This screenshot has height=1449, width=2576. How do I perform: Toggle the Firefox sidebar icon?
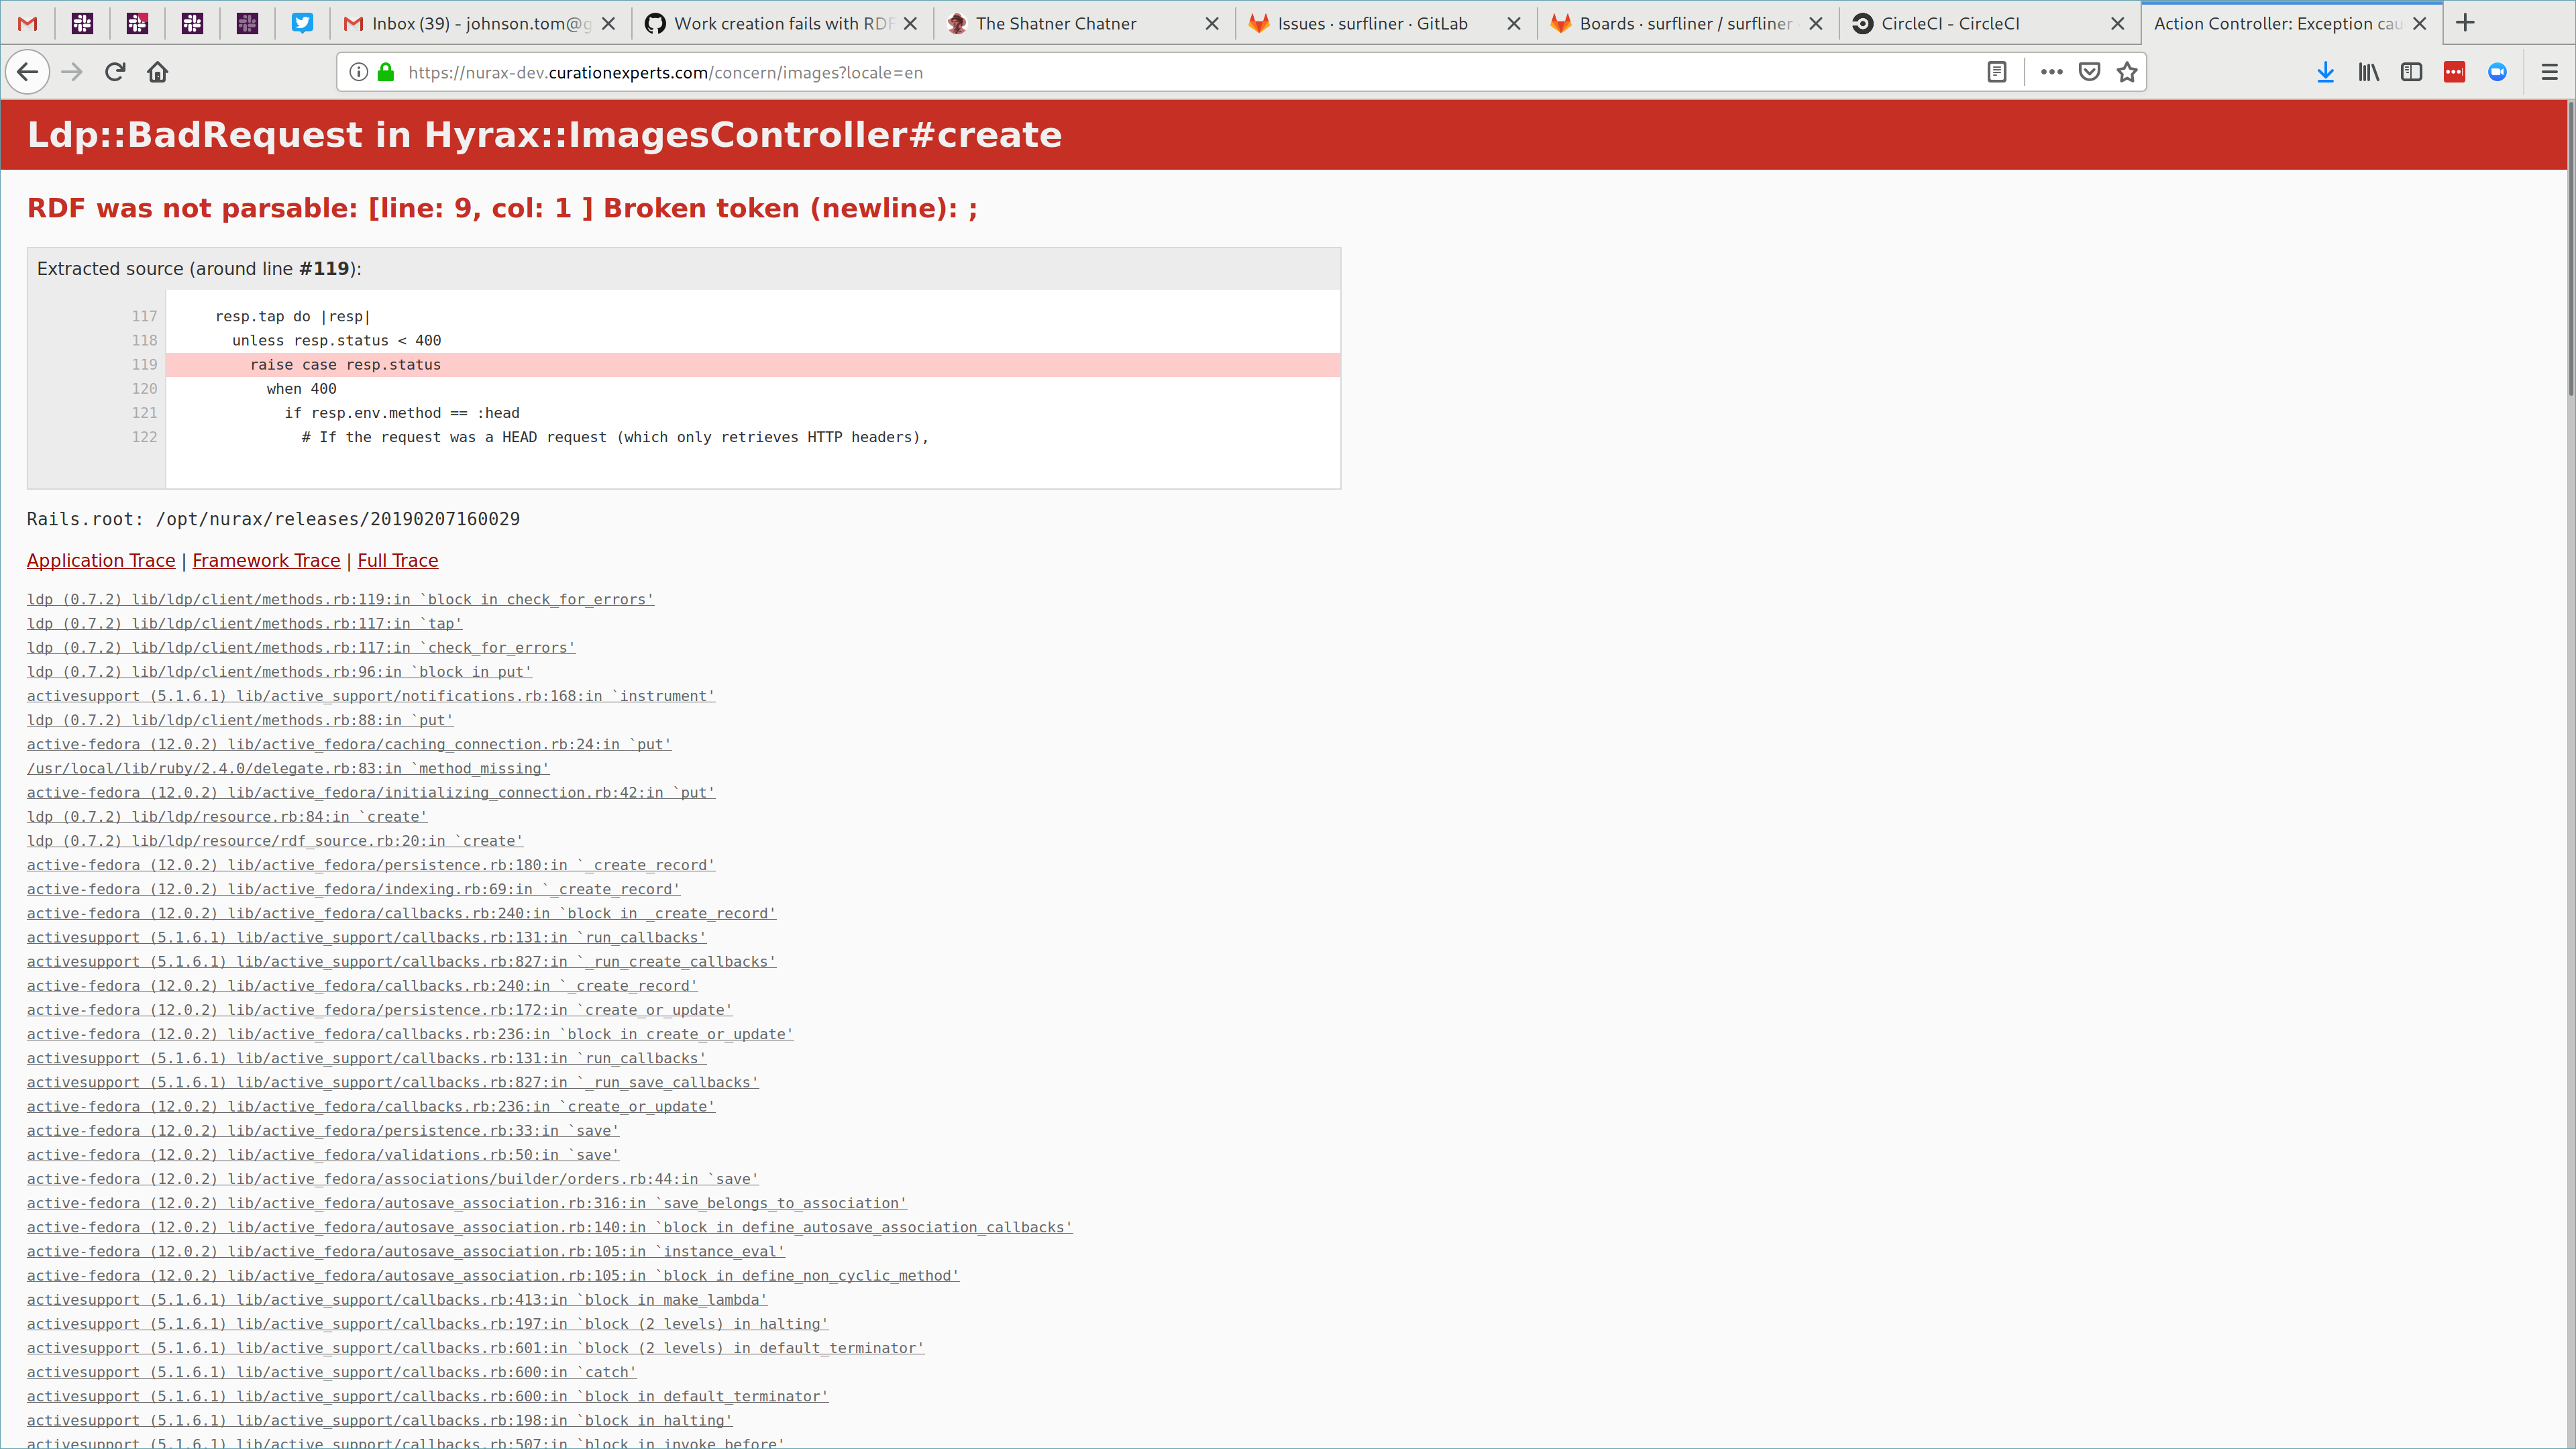[2412, 72]
